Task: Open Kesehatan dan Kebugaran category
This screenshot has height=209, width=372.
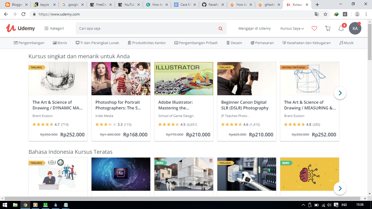Action: point(306,43)
